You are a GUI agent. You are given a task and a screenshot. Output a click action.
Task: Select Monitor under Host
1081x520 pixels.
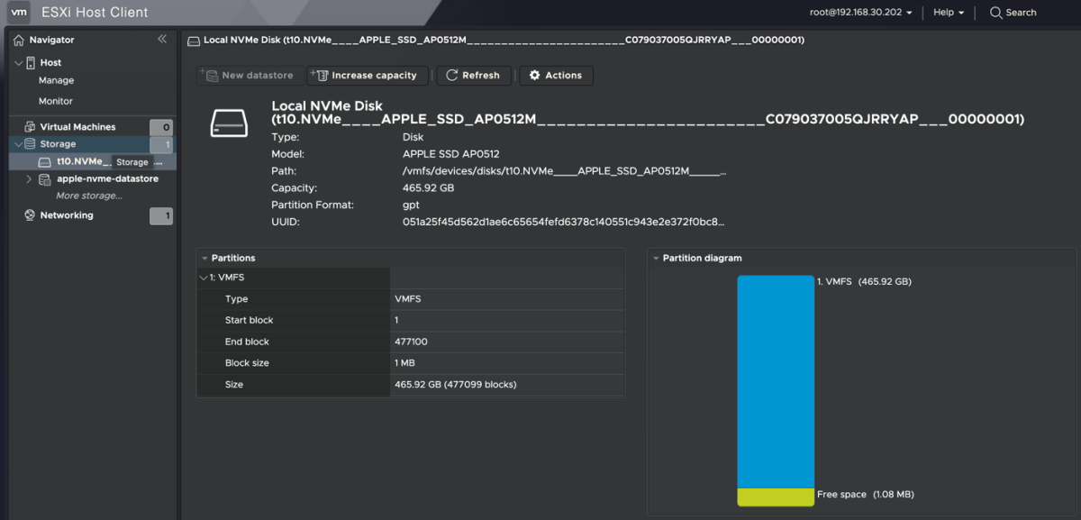coord(56,102)
